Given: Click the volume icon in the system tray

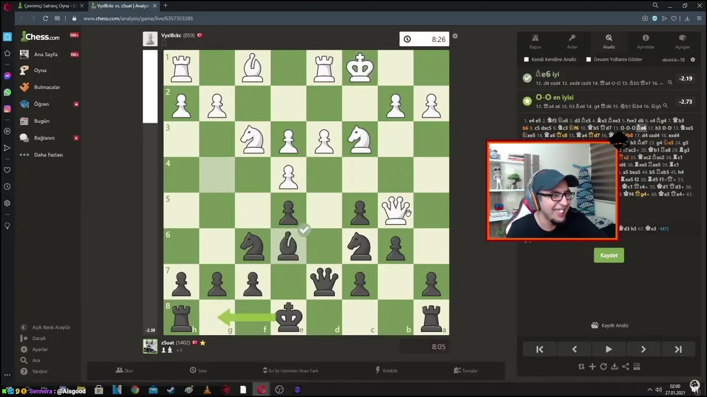Looking at the screenshot, I should click(658, 390).
